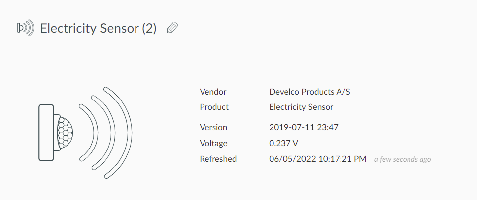
Task: Select the Develco Products A/S vendor value
Action: (x=310, y=92)
